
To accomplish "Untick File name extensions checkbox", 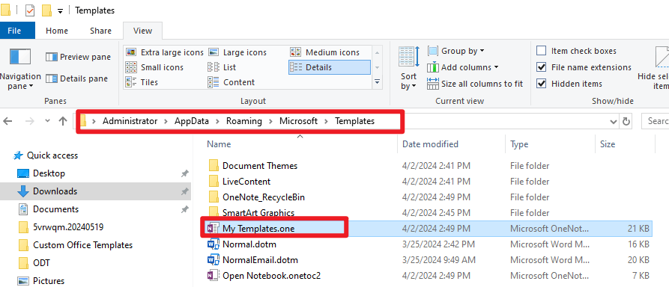I will tap(542, 67).
